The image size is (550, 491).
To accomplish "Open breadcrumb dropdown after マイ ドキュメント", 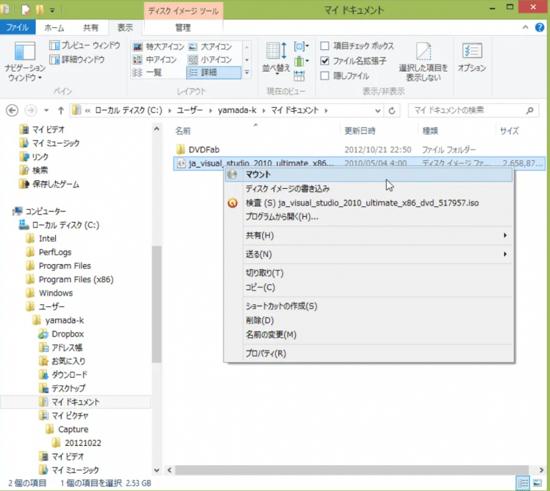I will point(326,111).
